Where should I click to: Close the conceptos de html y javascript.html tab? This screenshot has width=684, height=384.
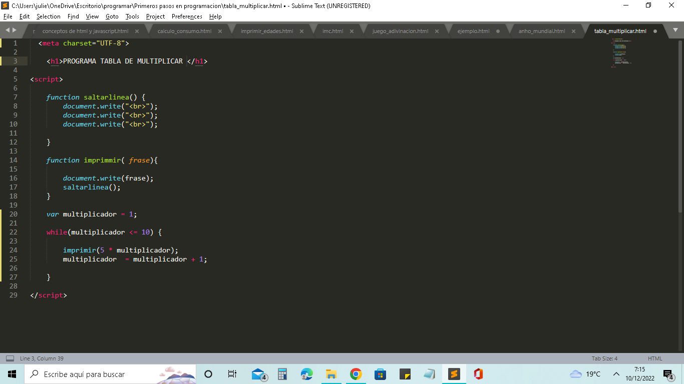pyautogui.click(x=137, y=31)
